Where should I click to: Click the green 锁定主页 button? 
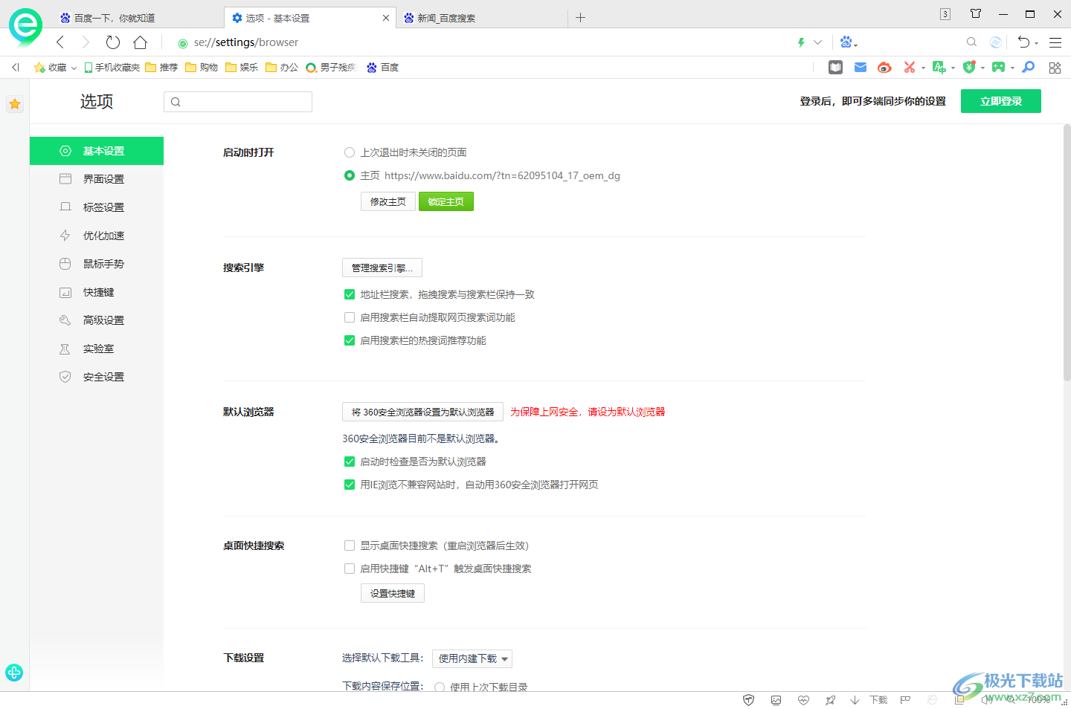click(446, 201)
